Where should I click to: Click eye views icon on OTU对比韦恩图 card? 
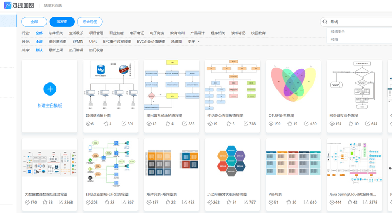coord(271,124)
